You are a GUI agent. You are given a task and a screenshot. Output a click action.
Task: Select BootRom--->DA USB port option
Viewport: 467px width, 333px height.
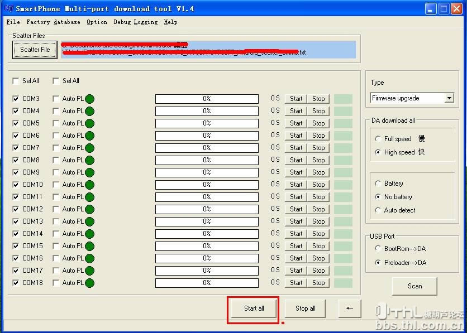pyautogui.click(x=378, y=249)
